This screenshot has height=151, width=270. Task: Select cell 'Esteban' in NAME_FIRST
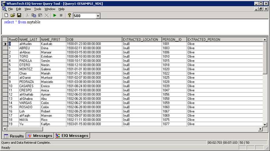(53, 57)
